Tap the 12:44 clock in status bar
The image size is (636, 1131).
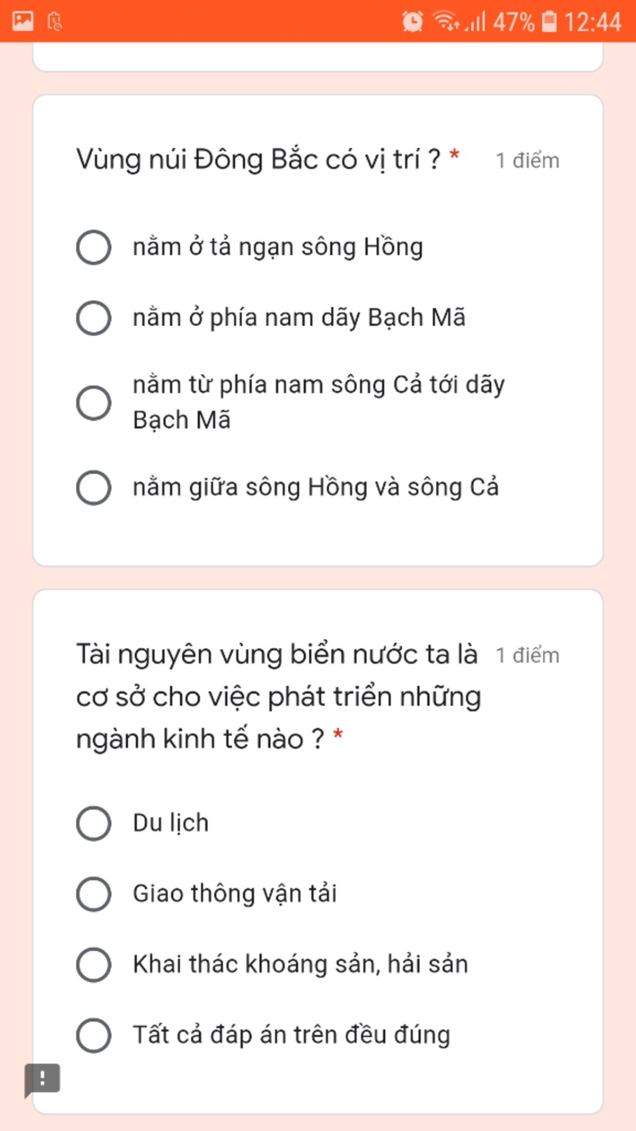point(593,22)
